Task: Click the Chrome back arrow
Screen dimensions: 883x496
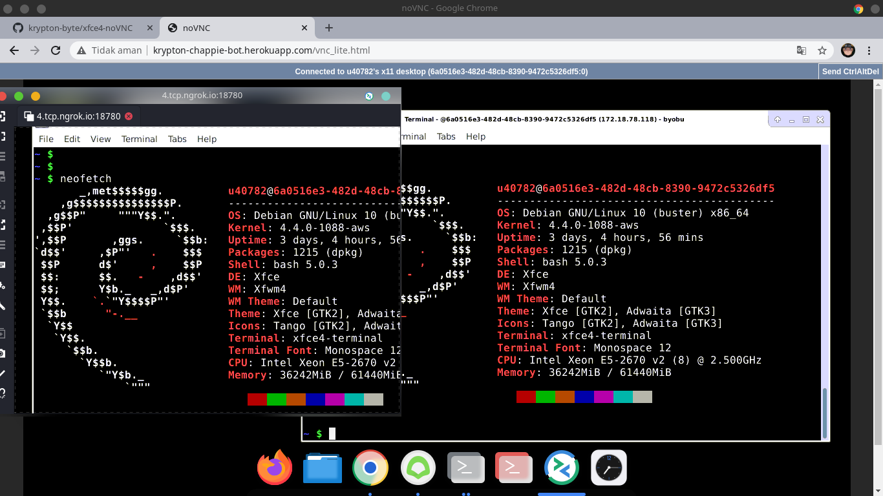Action: (x=15, y=50)
